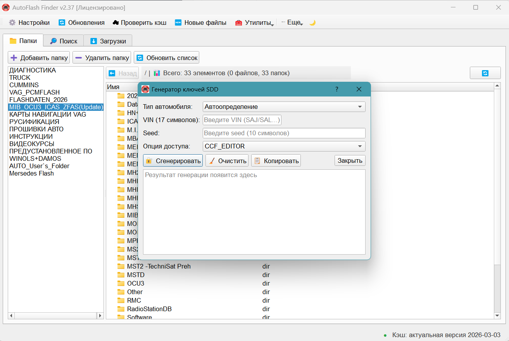Open Опция доступа CCF_EDITOR dropdown
509x341 pixels.
click(x=284, y=146)
